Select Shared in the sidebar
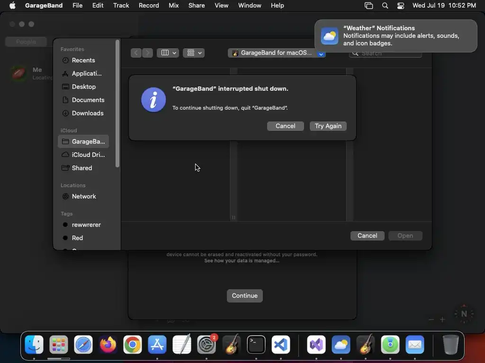The width and height of the screenshot is (485, 363). point(83,168)
